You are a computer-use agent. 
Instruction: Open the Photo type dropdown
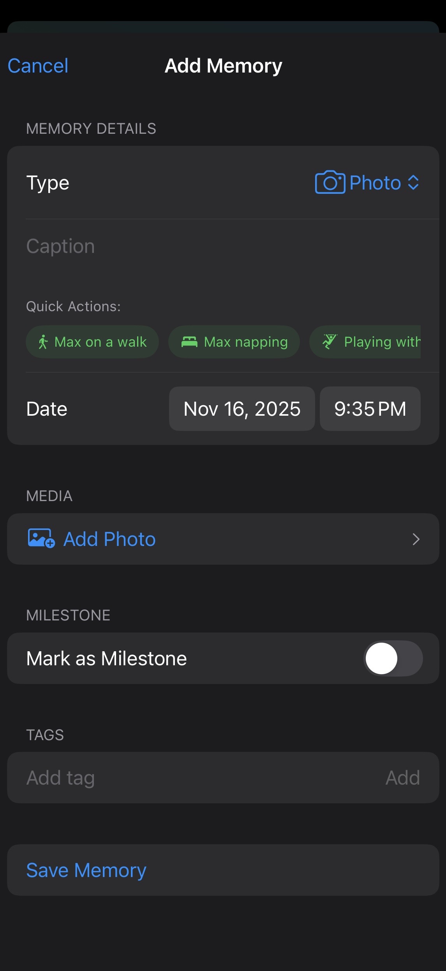(375, 183)
